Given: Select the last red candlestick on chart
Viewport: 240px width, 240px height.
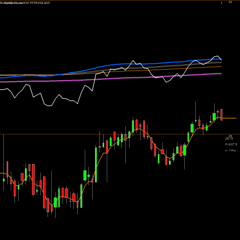Looking at the screenshot, I should [x=222, y=115].
